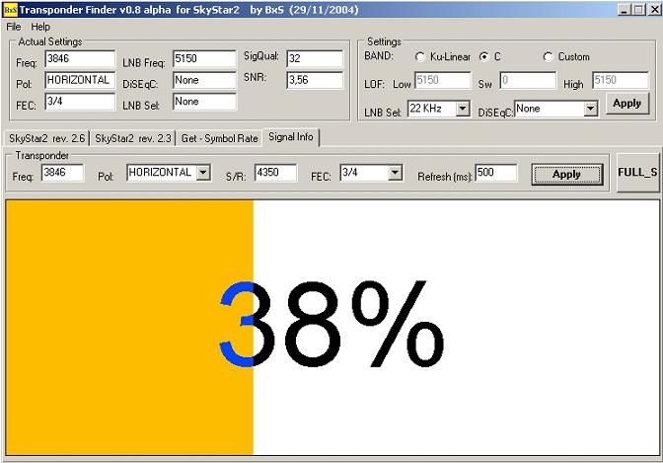Open the File menu
This screenshot has width=663, height=463.
(14, 27)
